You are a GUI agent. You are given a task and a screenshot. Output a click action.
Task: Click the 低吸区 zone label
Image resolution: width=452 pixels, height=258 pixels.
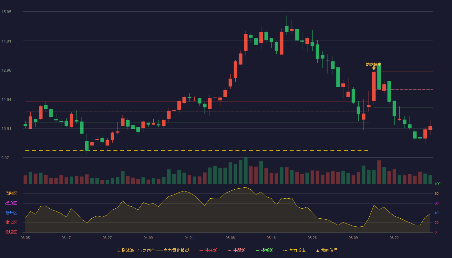tap(11, 232)
